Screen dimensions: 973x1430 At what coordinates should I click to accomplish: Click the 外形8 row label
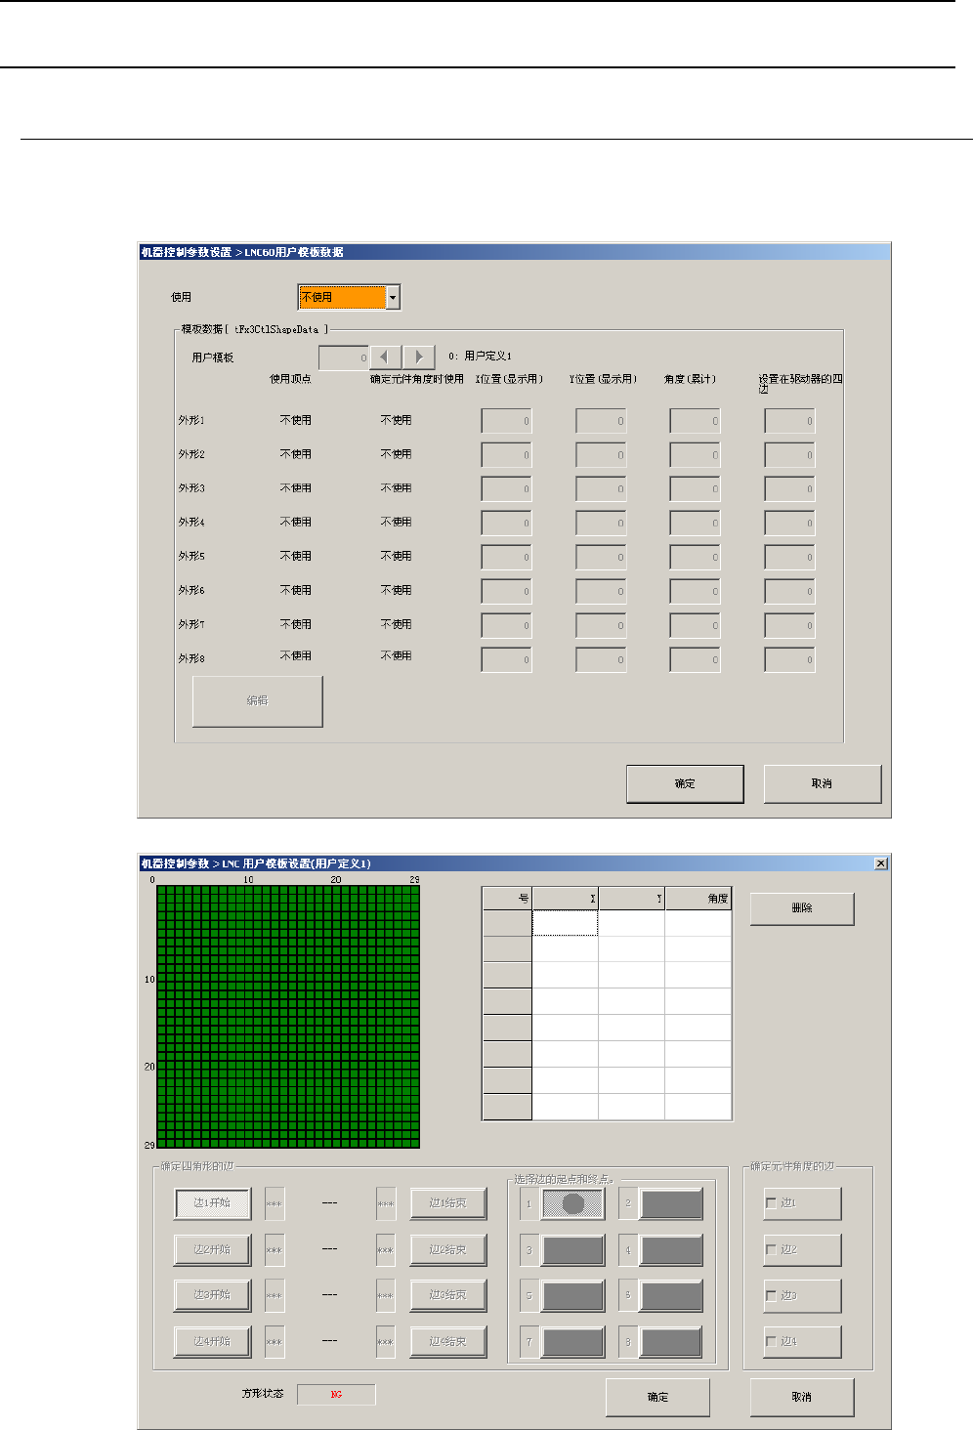pos(191,658)
